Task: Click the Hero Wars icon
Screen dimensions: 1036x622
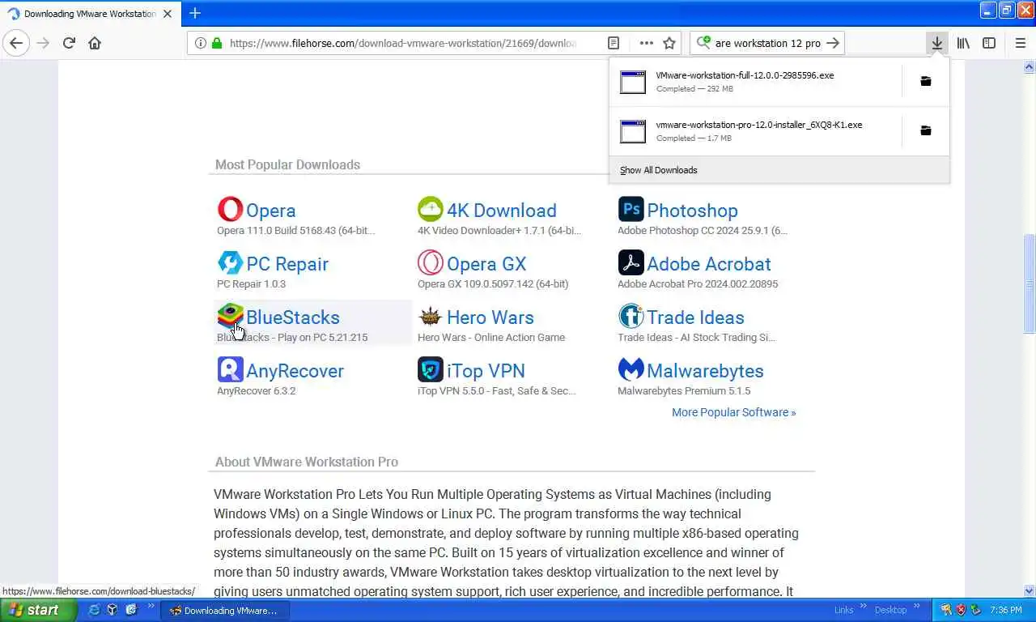Action: (x=431, y=316)
